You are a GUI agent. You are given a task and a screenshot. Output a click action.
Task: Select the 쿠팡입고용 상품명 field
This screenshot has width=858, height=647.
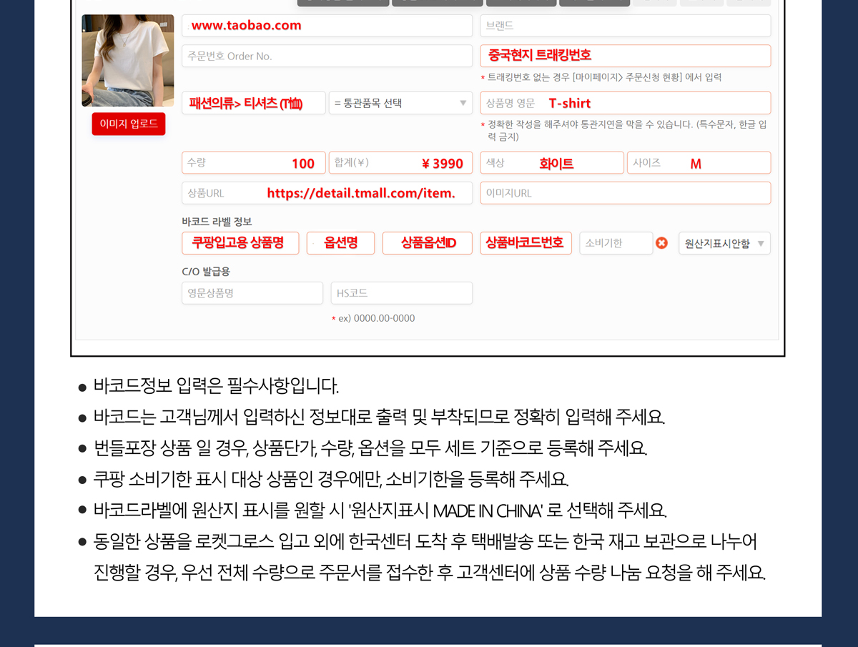pyautogui.click(x=240, y=243)
